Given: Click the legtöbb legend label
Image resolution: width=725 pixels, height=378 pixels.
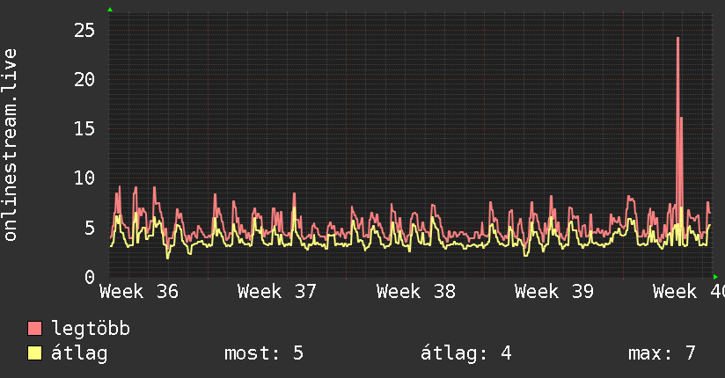Looking at the screenshot, I should 91,328.
